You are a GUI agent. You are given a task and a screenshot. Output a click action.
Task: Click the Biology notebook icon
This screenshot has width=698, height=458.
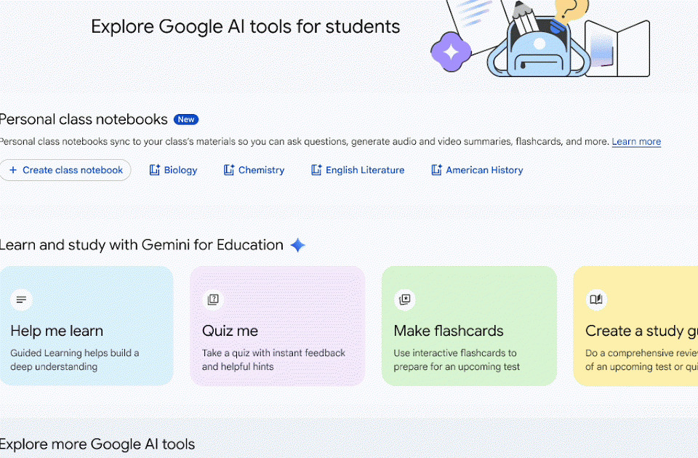click(x=154, y=170)
